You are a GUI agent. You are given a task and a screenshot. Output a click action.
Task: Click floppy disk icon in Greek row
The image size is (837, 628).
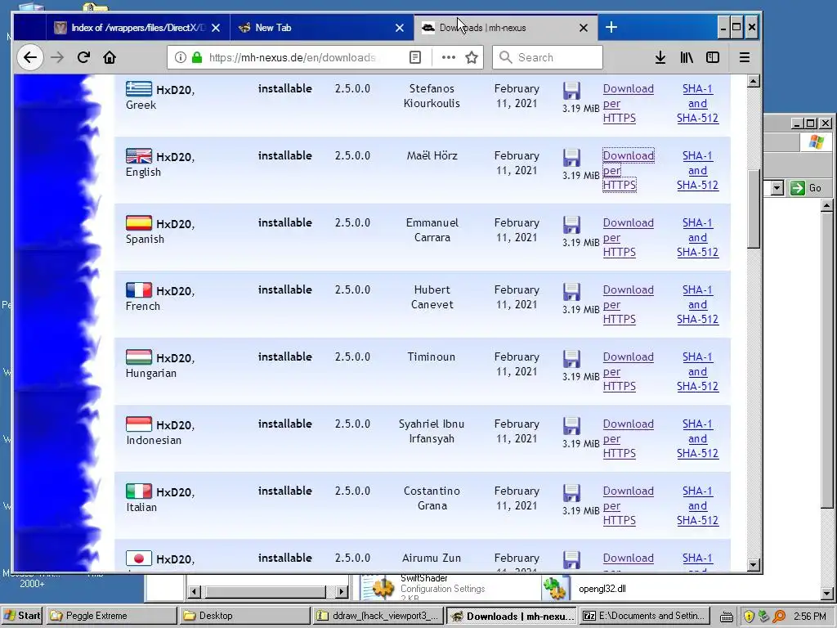pyautogui.click(x=571, y=91)
